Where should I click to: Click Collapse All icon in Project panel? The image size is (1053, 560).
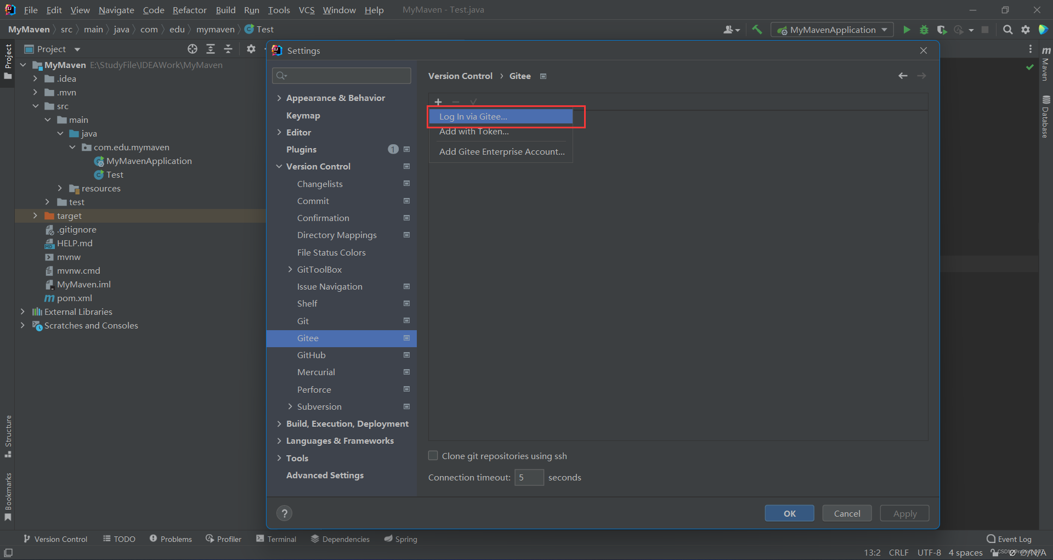click(x=228, y=49)
